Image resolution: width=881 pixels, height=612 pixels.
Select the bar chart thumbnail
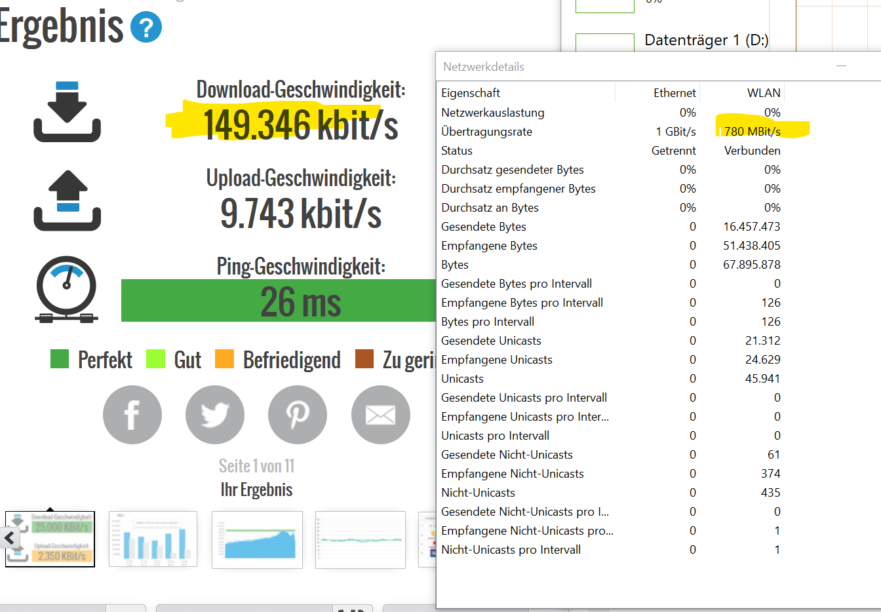click(x=153, y=539)
